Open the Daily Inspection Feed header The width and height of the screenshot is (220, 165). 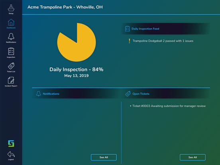[x=165, y=29]
